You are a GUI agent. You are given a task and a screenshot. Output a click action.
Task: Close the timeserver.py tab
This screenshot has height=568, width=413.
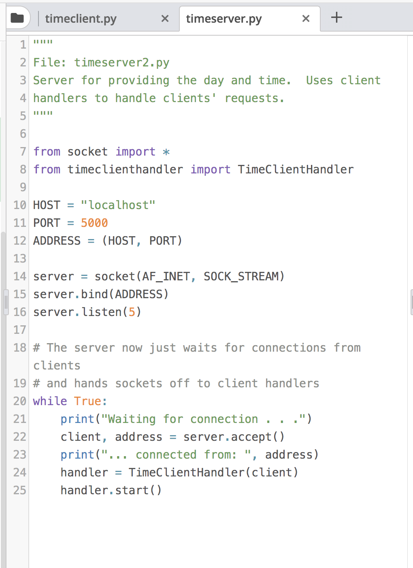click(305, 18)
